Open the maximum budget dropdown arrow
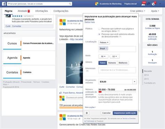This screenshot has width=165, height=129. (134, 82)
